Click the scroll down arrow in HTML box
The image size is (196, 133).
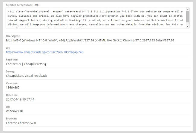point(188,27)
